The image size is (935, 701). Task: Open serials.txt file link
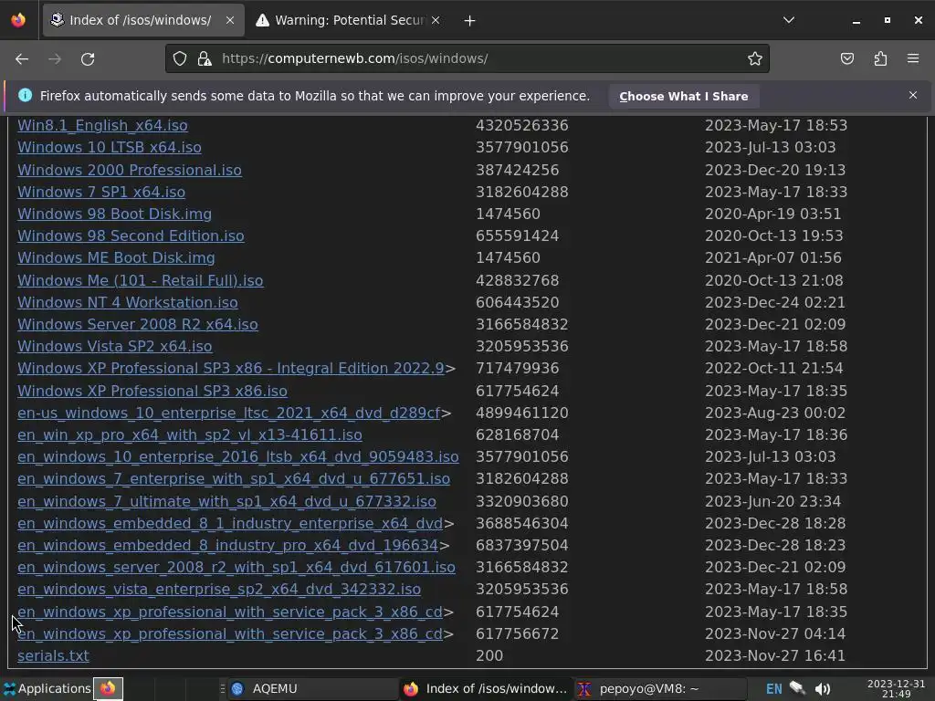[x=53, y=655]
